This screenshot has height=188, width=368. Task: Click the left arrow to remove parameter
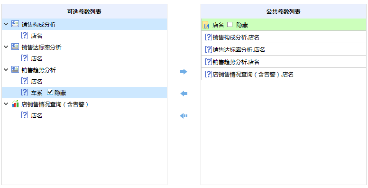point(184,94)
